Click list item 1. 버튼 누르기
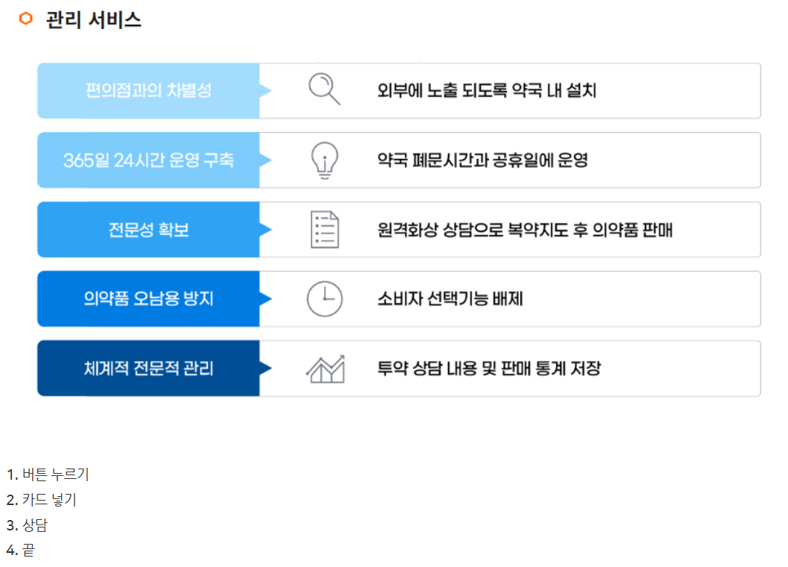This screenshot has height=567, width=788. tap(48, 474)
